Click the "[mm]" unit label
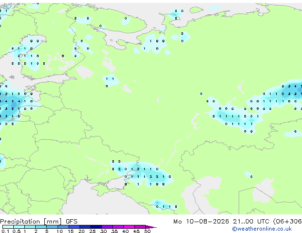The image size is (302, 233). click(52, 222)
